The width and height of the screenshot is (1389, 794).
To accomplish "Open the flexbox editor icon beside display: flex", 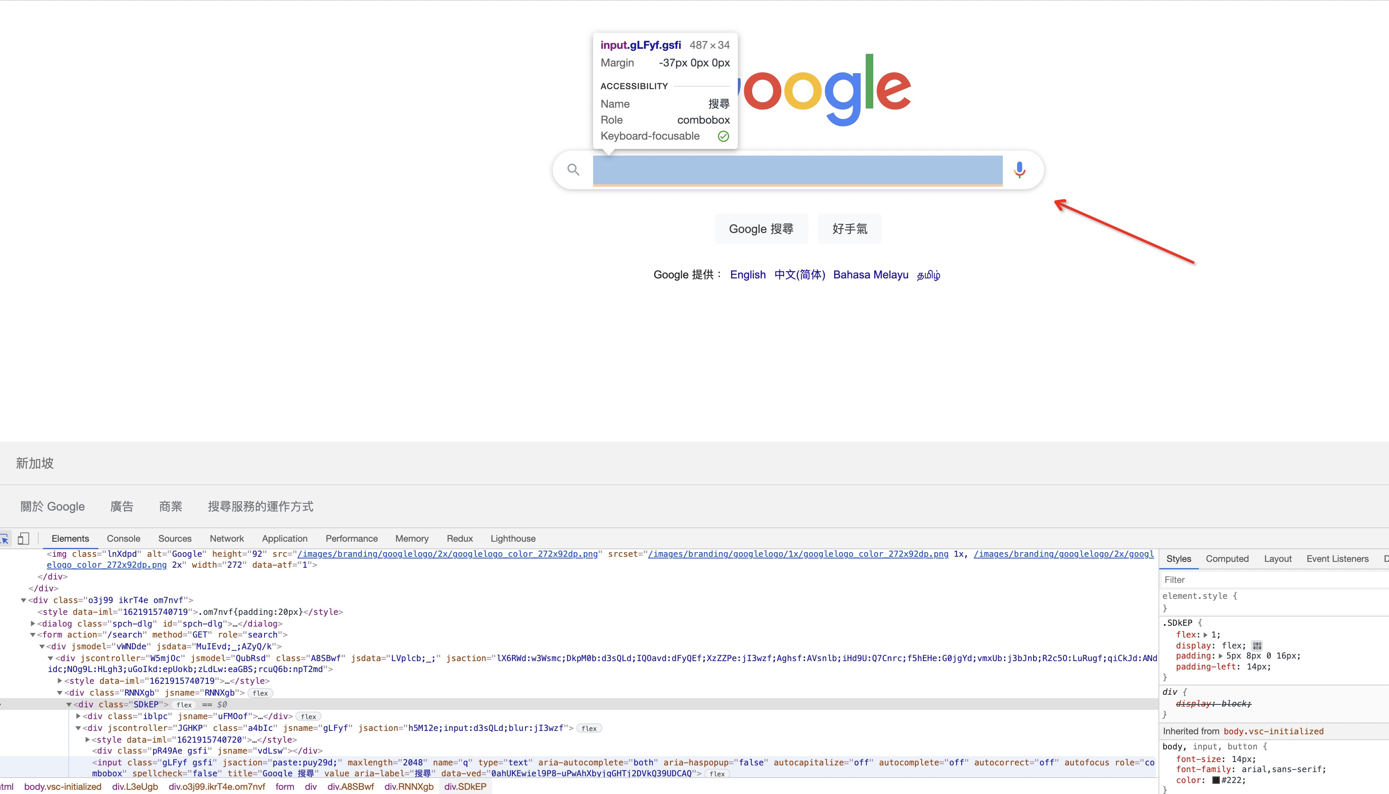I will (x=1257, y=645).
